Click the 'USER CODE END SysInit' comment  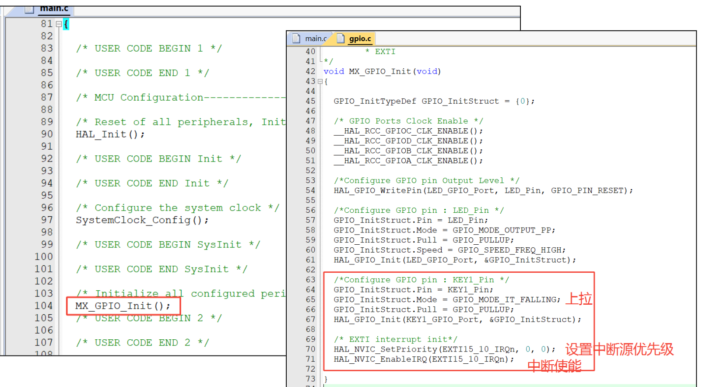[162, 269]
